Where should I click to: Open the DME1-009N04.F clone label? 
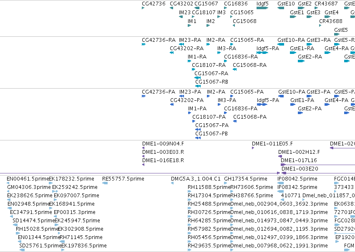pos(163,144)
